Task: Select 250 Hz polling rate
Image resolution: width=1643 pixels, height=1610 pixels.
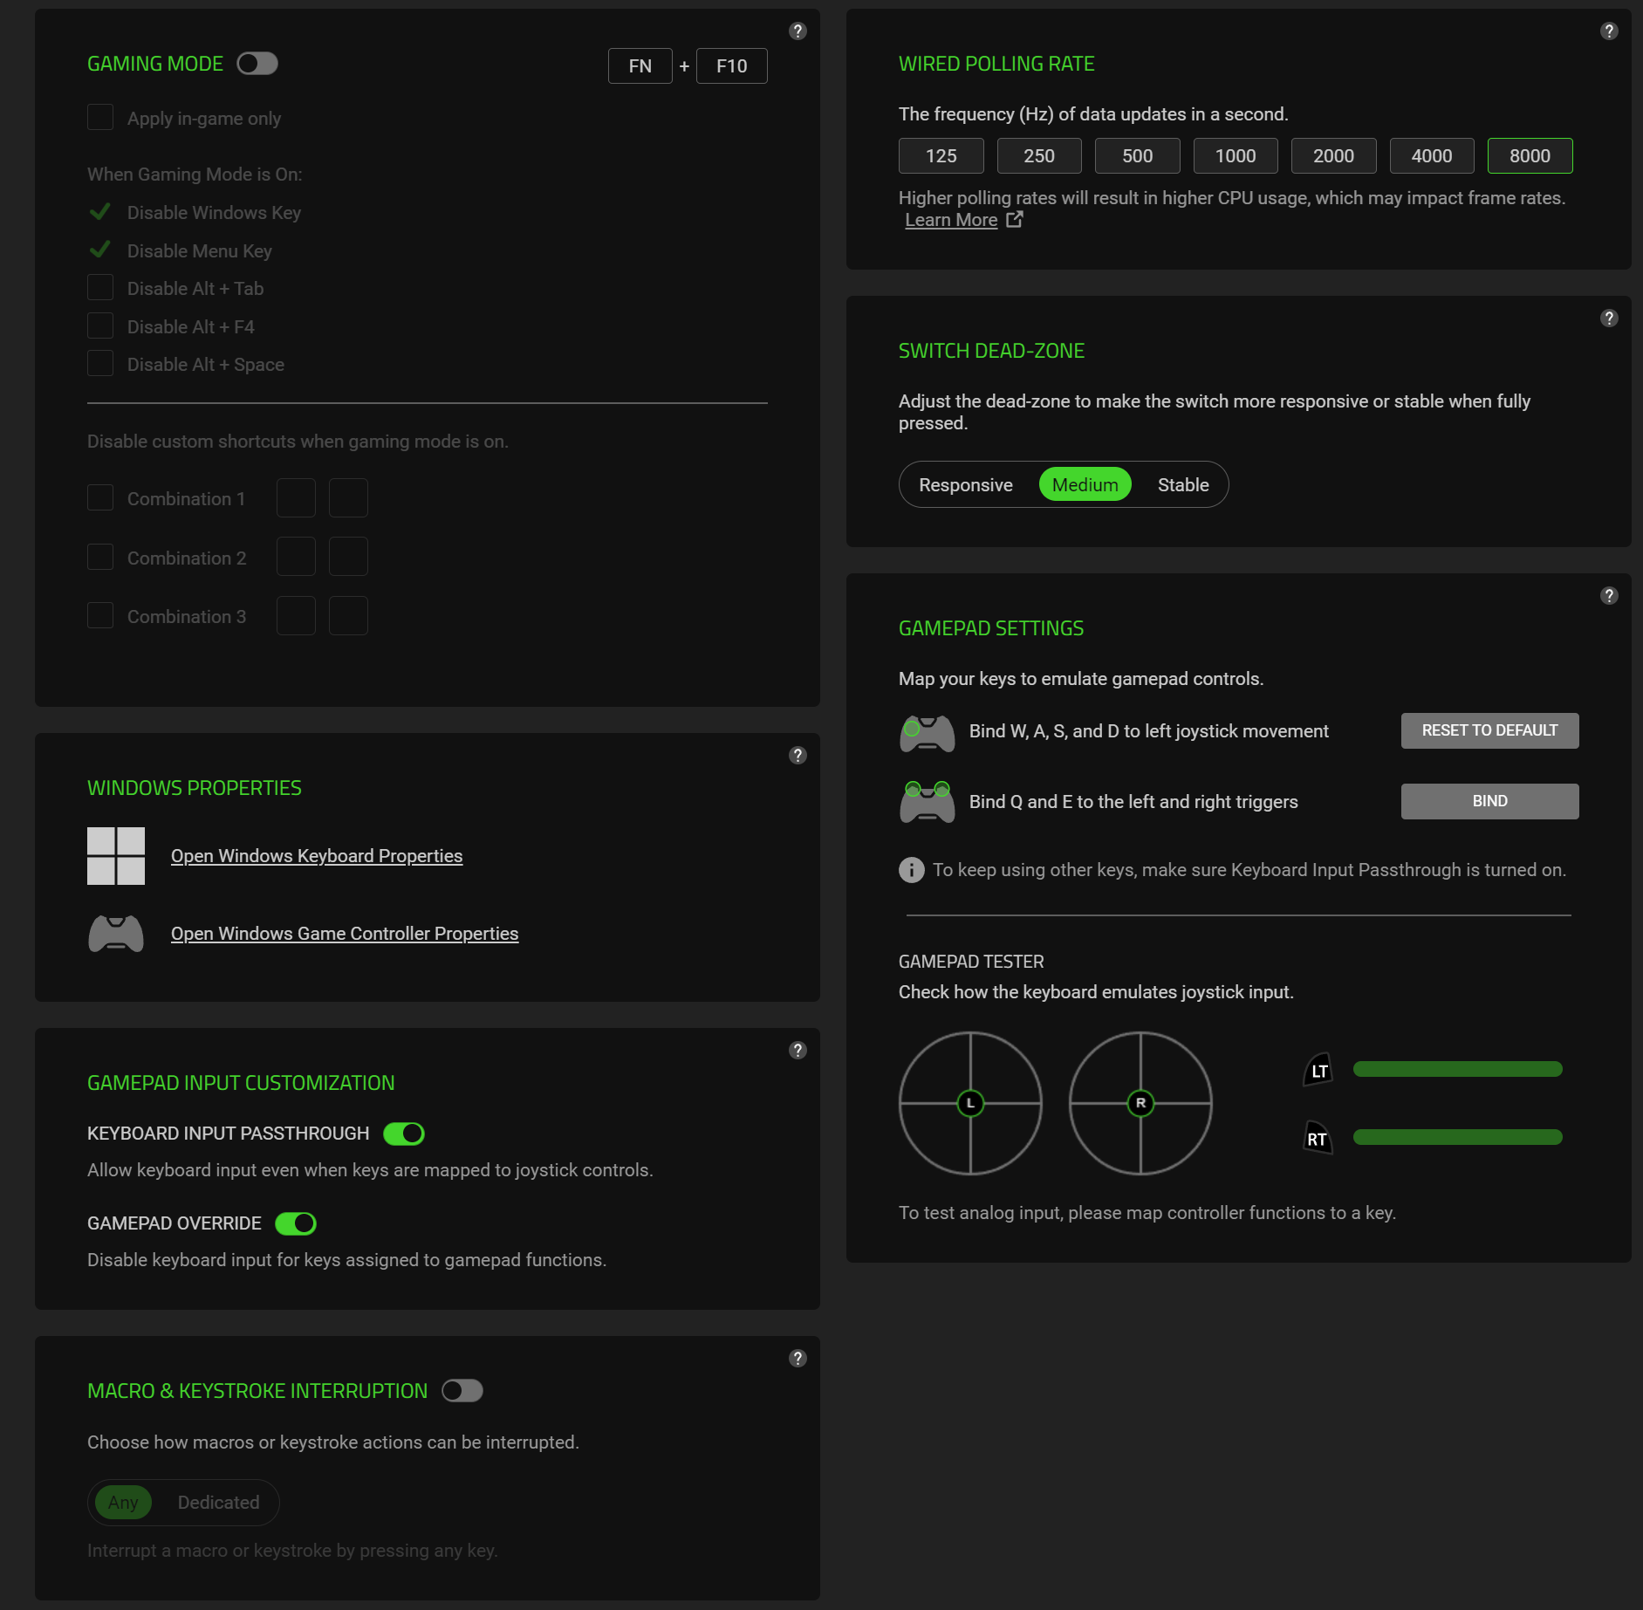Action: click(1039, 156)
